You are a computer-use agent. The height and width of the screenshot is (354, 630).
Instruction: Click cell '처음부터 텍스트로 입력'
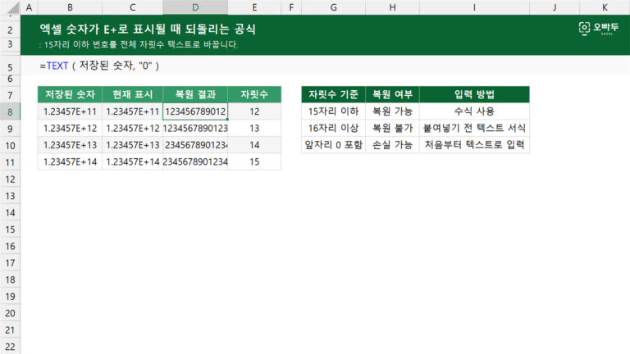[x=474, y=145]
